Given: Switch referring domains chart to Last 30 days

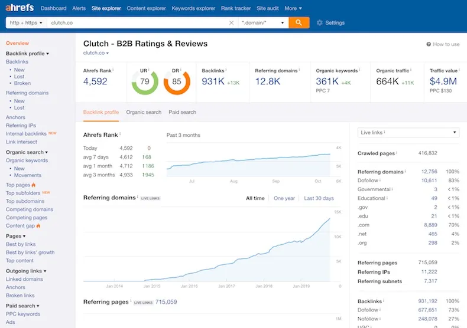Looking at the screenshot, I should pos(319,198).
